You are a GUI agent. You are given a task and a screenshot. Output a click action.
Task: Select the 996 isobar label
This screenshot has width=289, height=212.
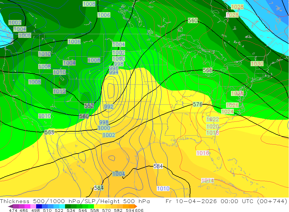click(114, 68)
